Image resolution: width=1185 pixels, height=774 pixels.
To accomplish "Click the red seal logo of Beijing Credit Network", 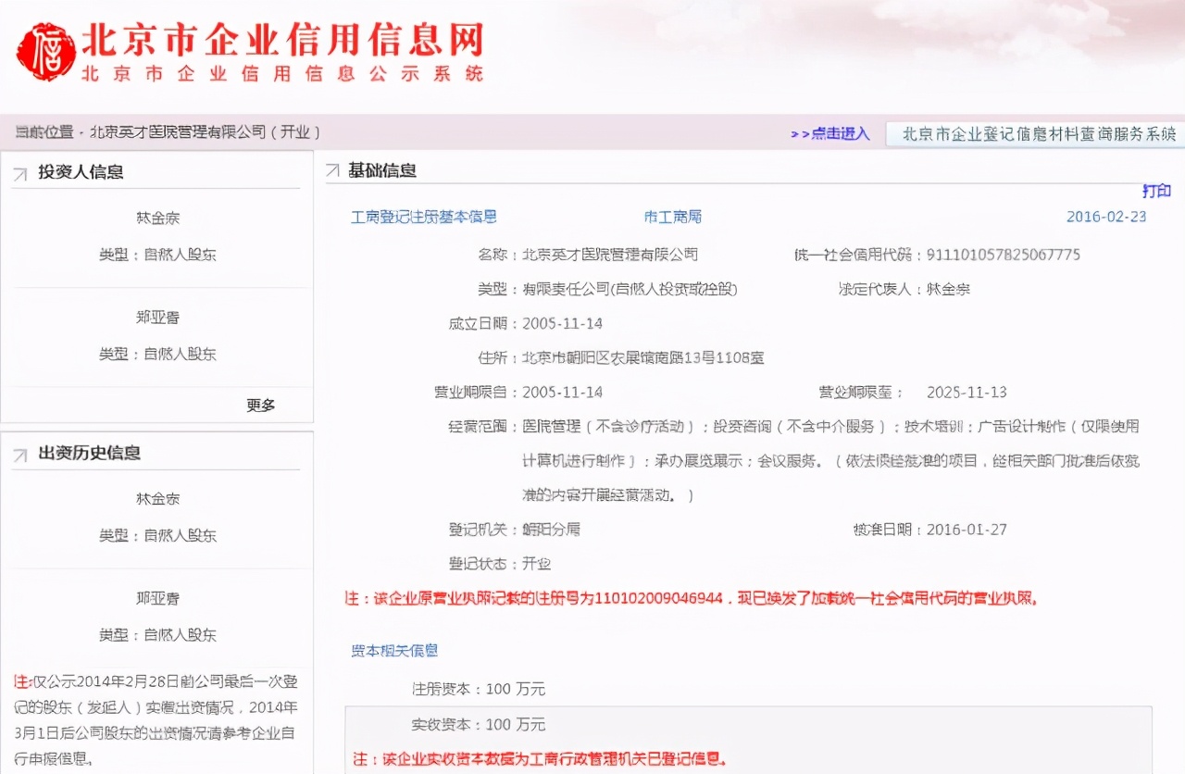I will coord(46,51).
